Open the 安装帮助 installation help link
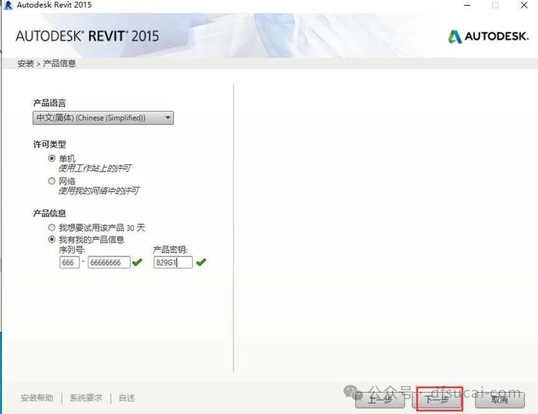The width and height of the screenshot is (538, 414). (x=37, y=398)
